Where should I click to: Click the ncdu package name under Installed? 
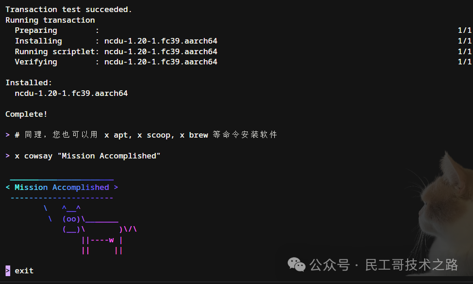[x=71, y=93]
